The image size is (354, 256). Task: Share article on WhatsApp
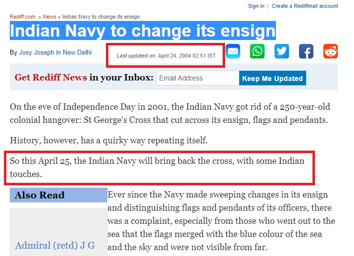coord(257,51)
